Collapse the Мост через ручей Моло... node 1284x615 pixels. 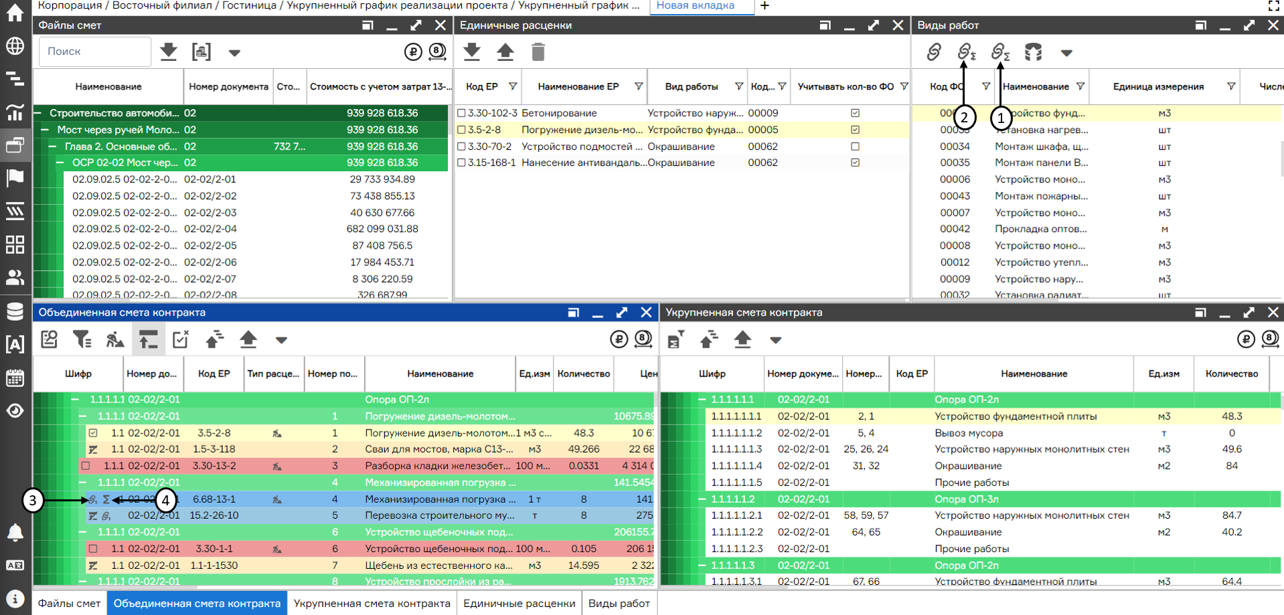(x=46, y=130)
